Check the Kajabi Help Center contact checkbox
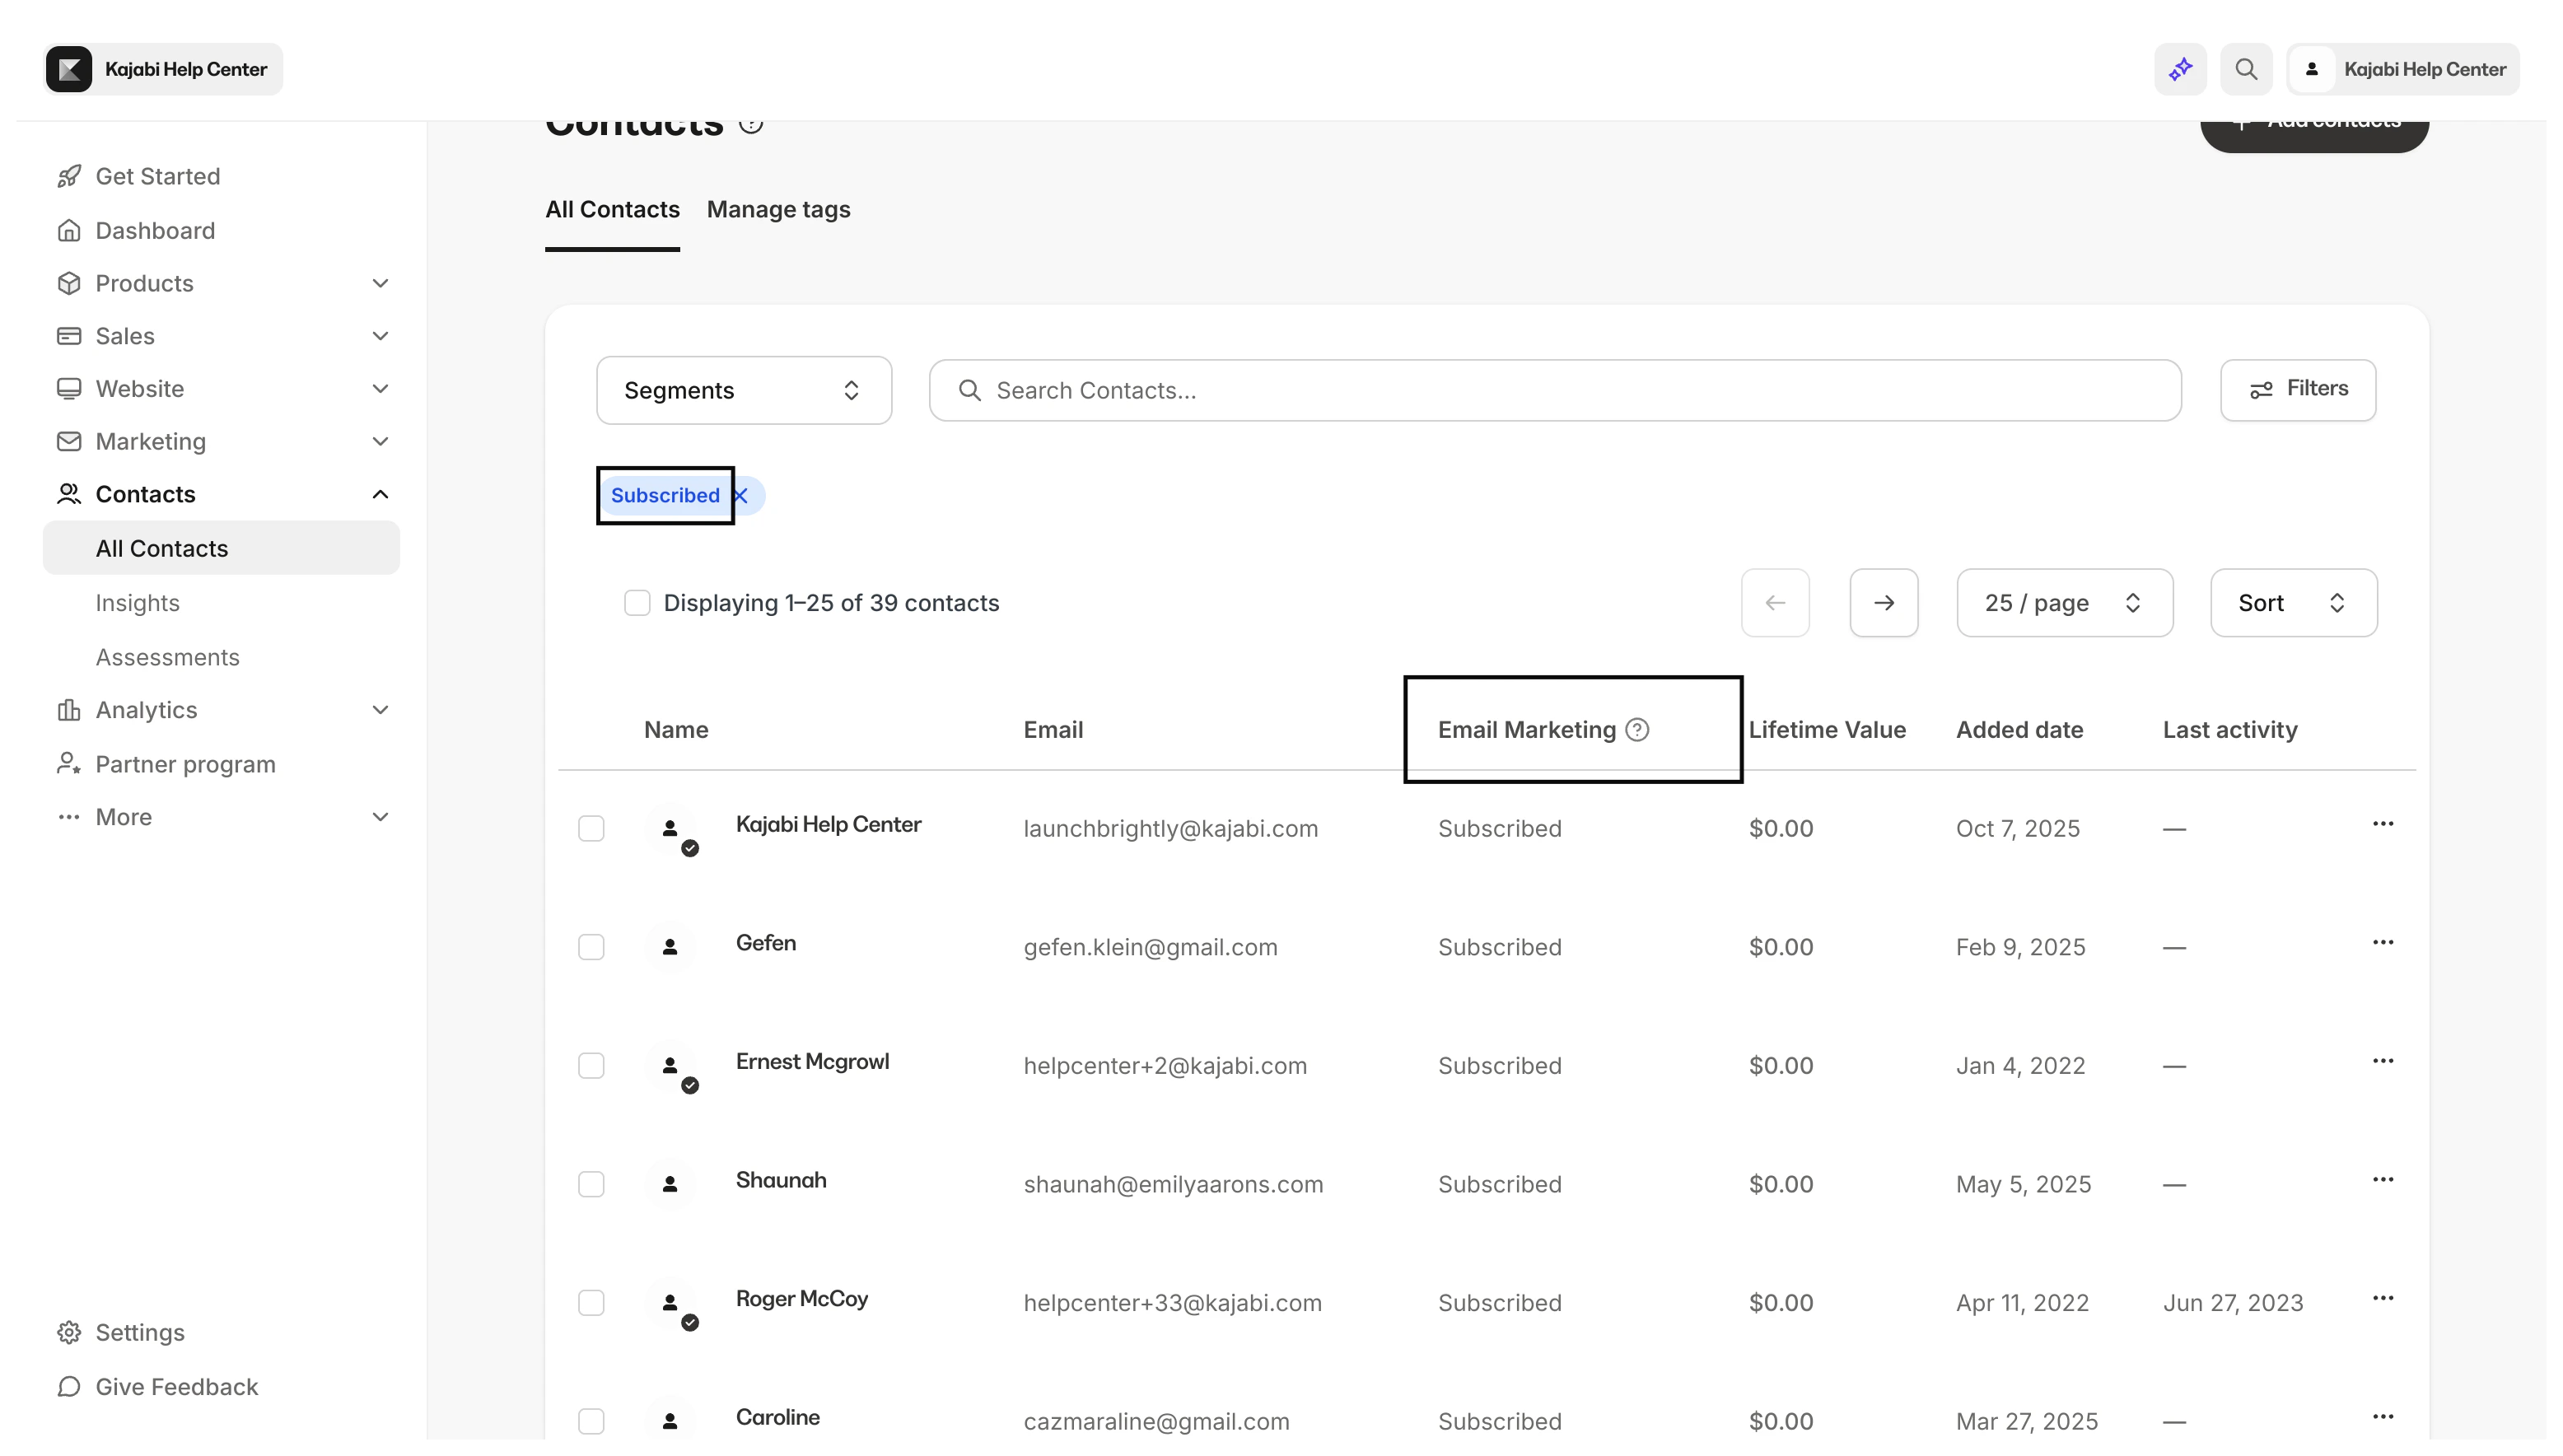Image resolution: width=2563 pixels, height=1456 pixels. [591, 829]
